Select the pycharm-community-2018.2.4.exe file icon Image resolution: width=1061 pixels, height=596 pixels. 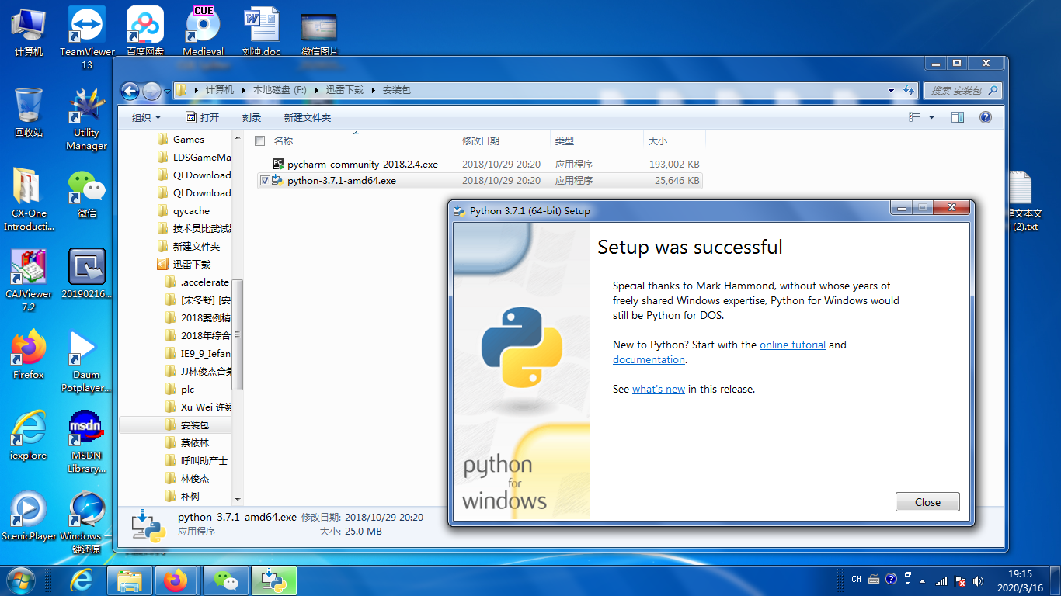[278, 164]
